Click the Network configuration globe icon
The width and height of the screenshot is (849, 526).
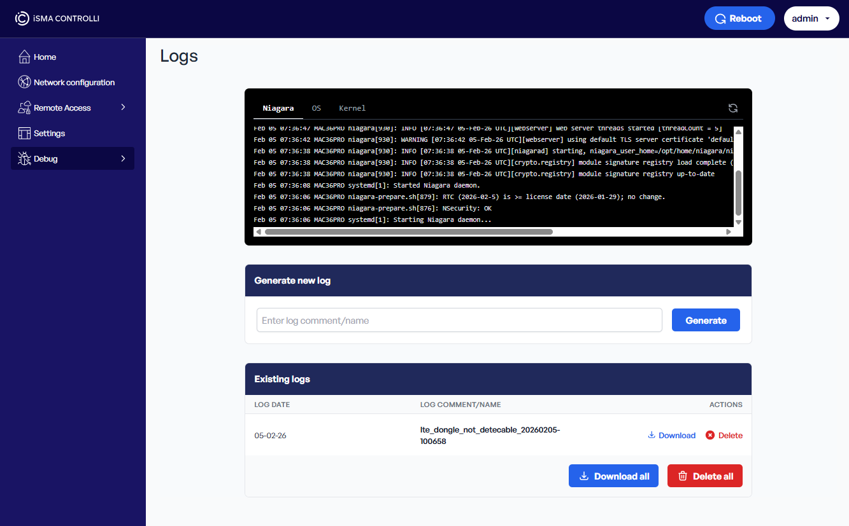tap(24, 83)
